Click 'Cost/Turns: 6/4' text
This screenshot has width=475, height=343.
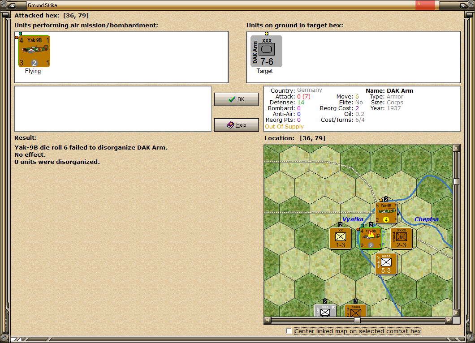click(x=343, y=120)
